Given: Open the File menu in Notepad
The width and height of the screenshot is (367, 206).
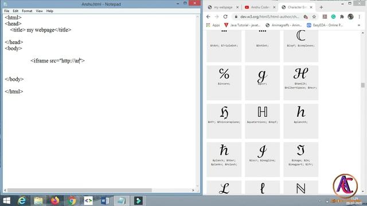Looking at the screenshot, I should pyautogui.click(x=6, y=11).
